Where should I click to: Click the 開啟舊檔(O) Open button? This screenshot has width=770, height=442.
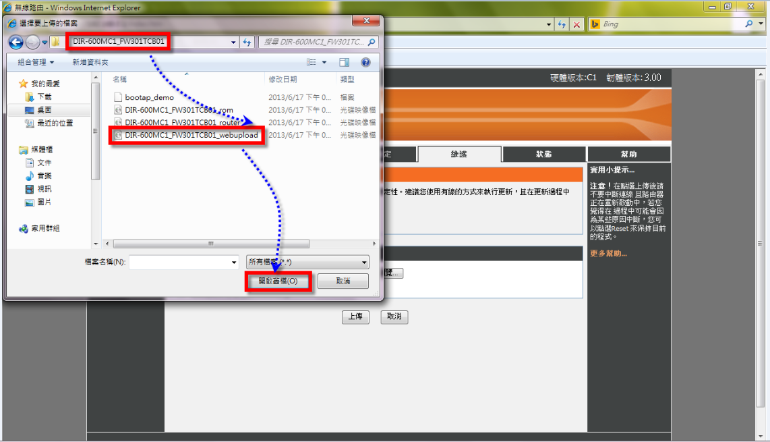(278, 281)
